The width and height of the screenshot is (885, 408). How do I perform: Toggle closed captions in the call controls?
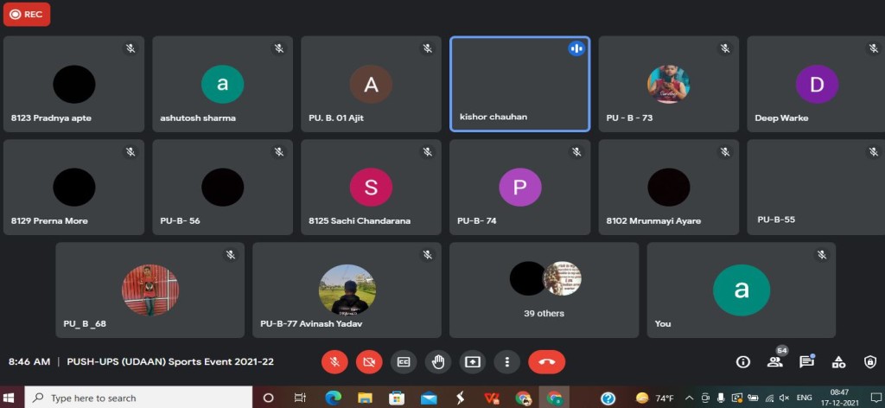404,361
